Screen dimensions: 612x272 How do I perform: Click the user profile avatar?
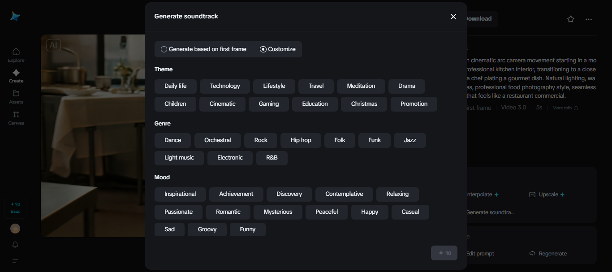[x=15, y=229]
